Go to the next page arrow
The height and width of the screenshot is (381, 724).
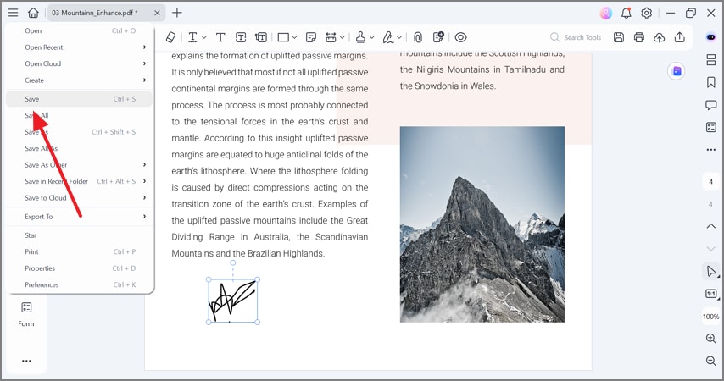coord(711,248)
